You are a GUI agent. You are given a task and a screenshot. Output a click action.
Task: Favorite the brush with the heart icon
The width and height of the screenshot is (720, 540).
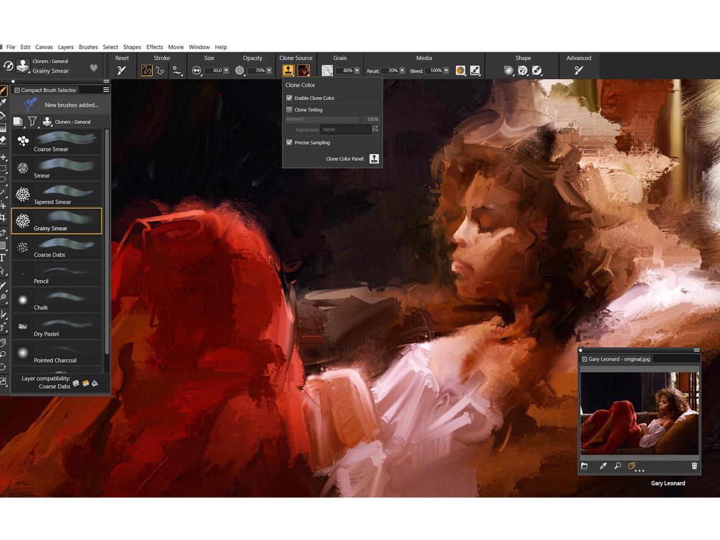point(93,68)
